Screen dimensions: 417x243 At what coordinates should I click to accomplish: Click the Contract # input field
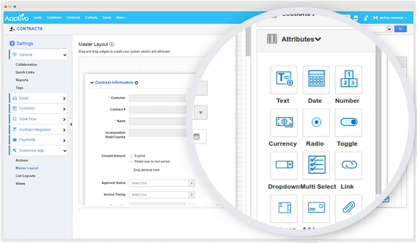pos(158,109)
